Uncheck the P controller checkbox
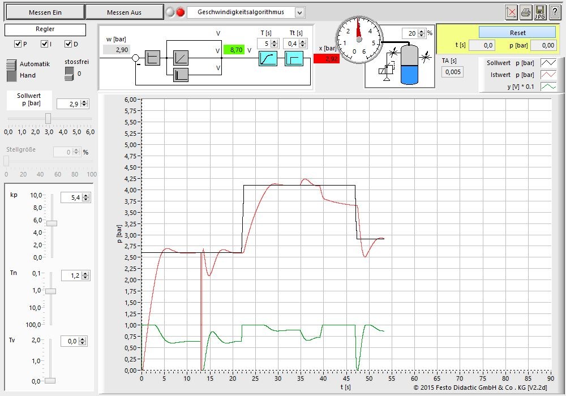The width and height of the screenshot is (566, 396). [18, 44]
